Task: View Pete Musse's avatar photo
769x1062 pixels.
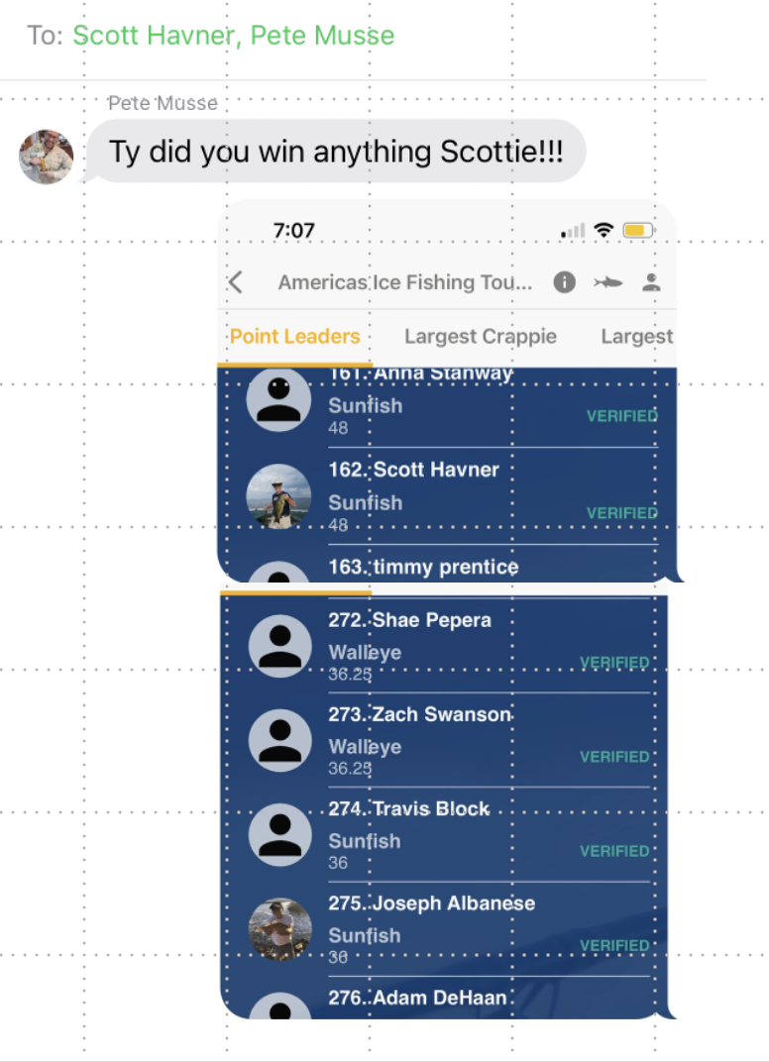Action: tap(46, 157)
